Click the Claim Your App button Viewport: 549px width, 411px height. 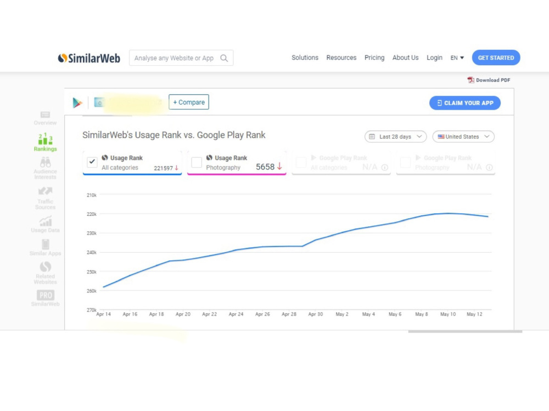tap(465, 103)
